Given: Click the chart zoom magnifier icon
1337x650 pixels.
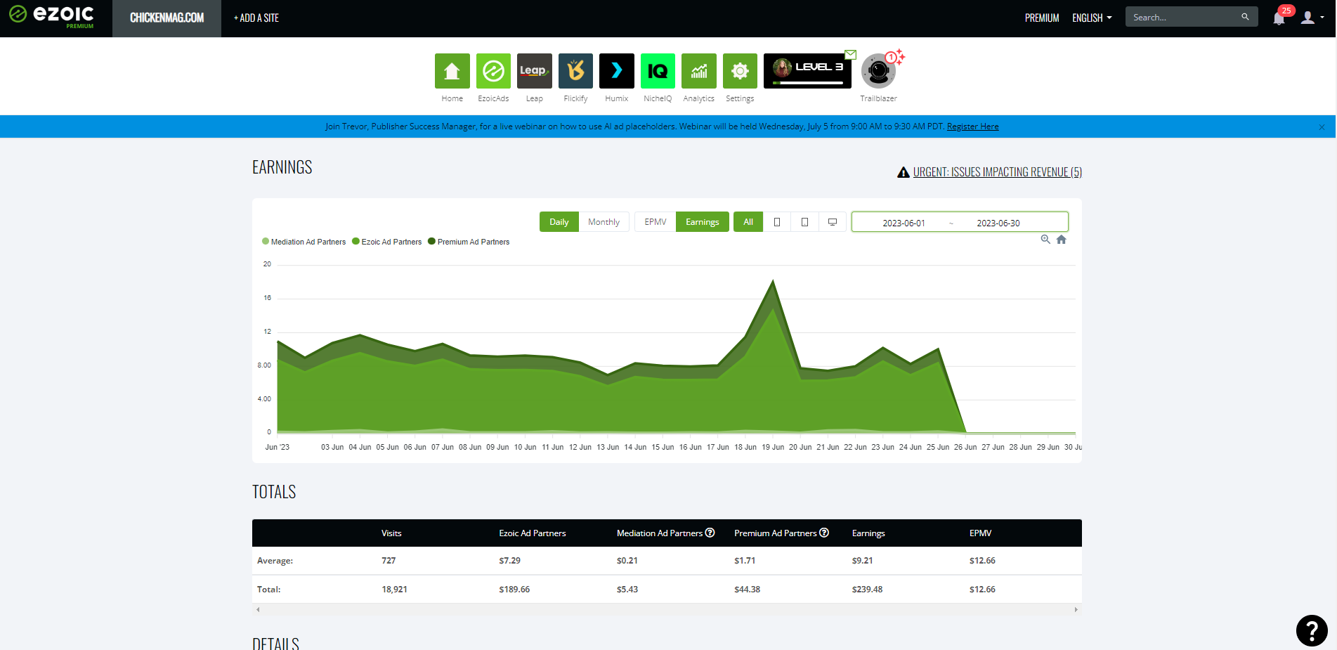Looking at the screenshot, I should click(x=1045, y=240).
